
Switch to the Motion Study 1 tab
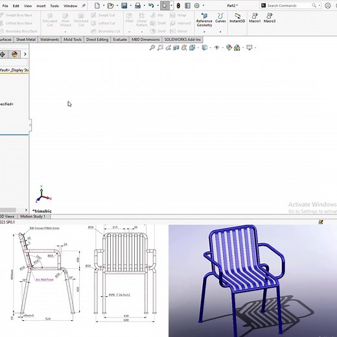33,216
